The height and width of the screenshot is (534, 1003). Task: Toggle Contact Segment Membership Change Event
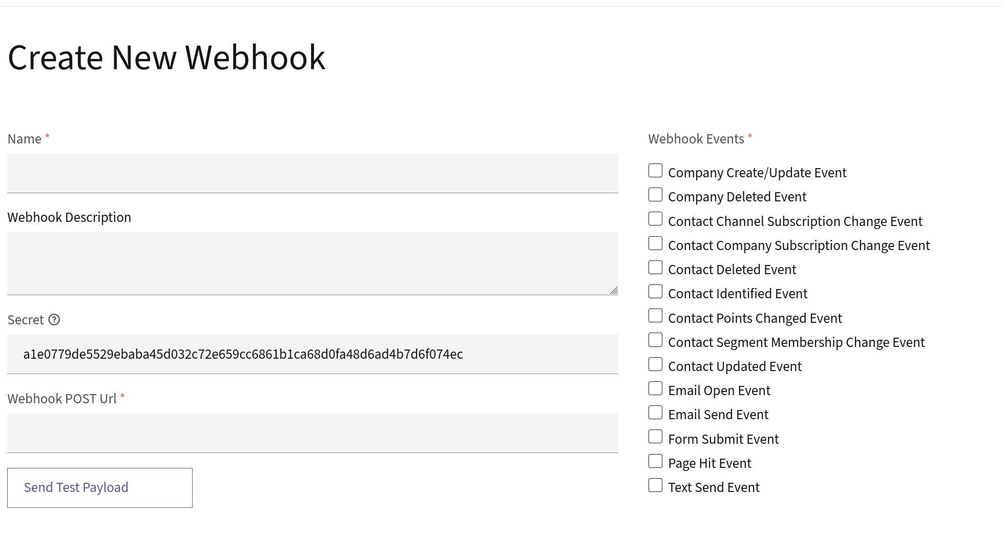pyautogui.click(x=655, y=340)
